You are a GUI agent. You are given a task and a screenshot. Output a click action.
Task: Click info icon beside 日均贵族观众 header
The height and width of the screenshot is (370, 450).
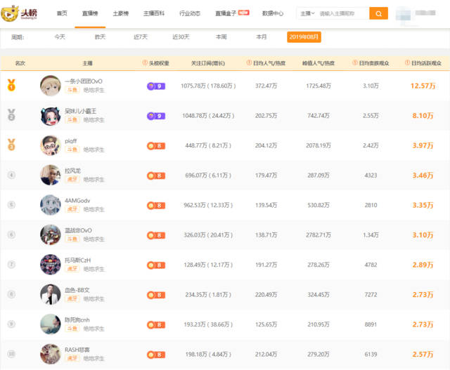355,62
